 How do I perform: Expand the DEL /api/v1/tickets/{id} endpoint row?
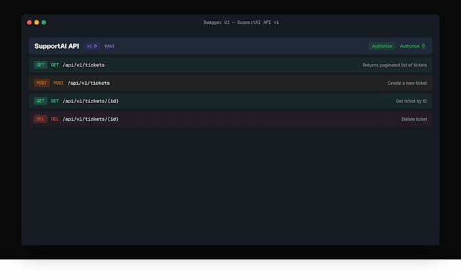click(230, 119)
